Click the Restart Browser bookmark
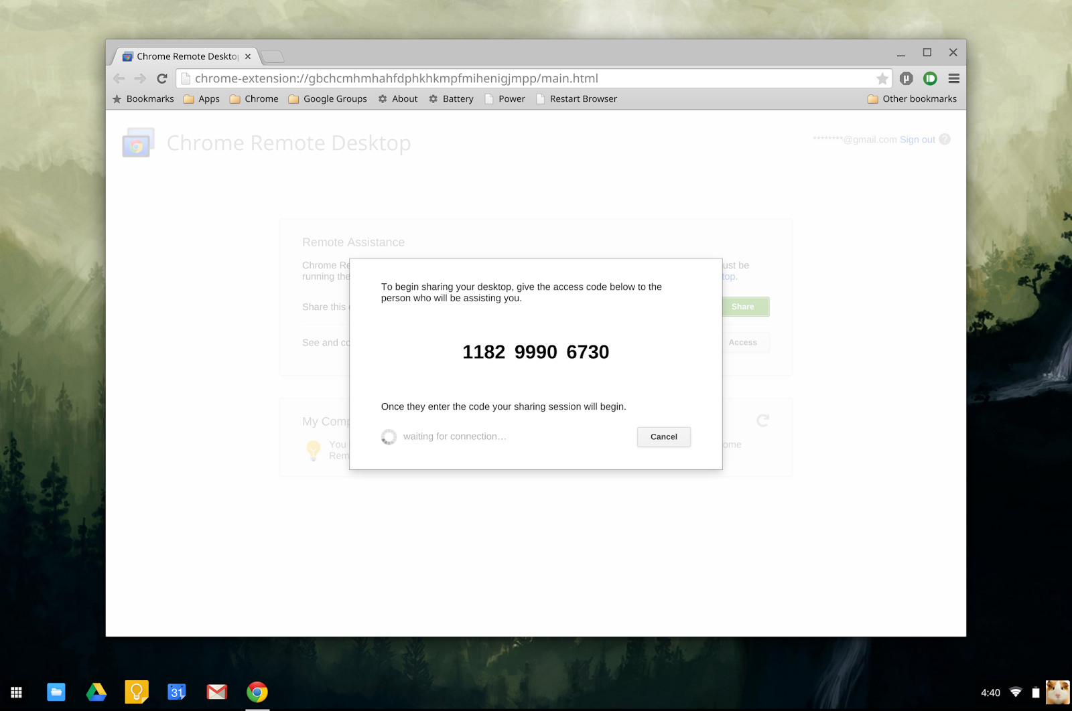Screen dimensions: 1072x711 click(577, 98)
